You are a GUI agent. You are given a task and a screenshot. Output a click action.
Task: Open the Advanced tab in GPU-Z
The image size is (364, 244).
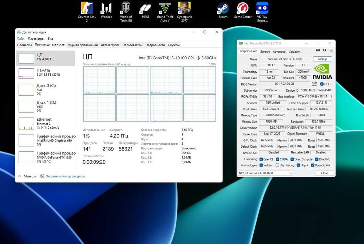coord(279,52)
